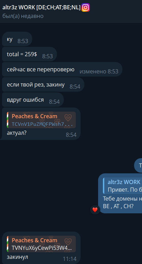142x264 pixels.
Task: Click the 'вдруг ошибся' message
Action: pyautogui.click(x=33, y=100)
